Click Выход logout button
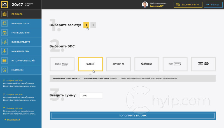The height and width of the screenshot is (128, 224). coord(213,4)
